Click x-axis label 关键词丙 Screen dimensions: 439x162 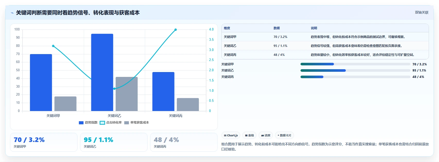176,116
